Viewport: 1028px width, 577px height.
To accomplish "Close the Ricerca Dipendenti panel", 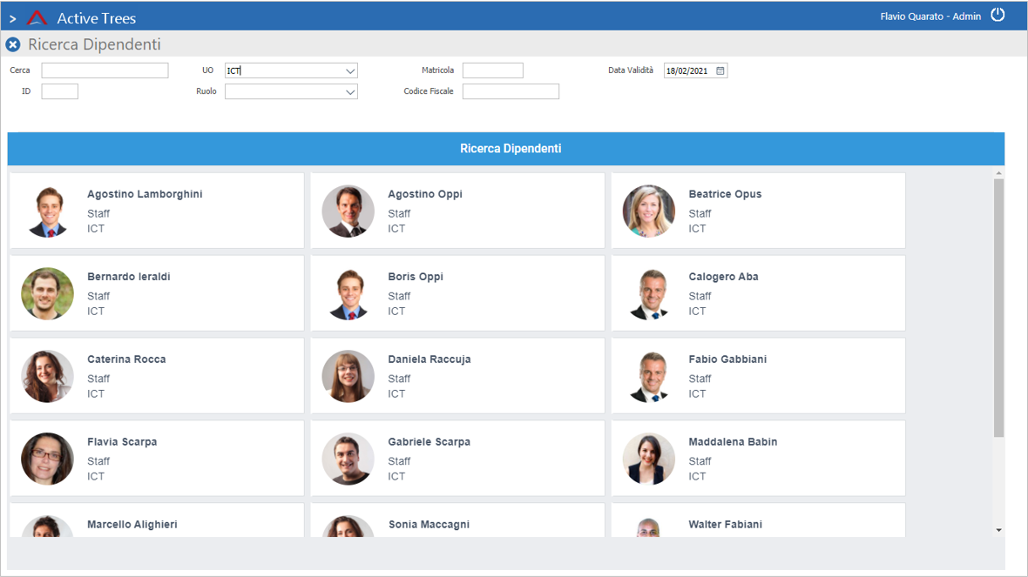I will click(13, 44).
